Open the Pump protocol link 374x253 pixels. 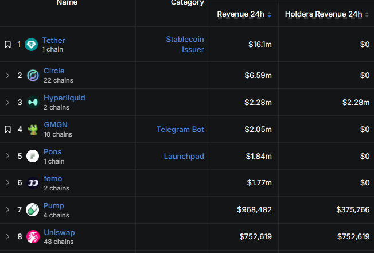pyautogui.click(x=54, y=206)
